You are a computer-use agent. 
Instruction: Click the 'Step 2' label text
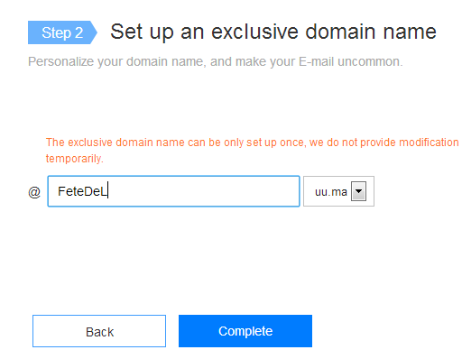62,32
